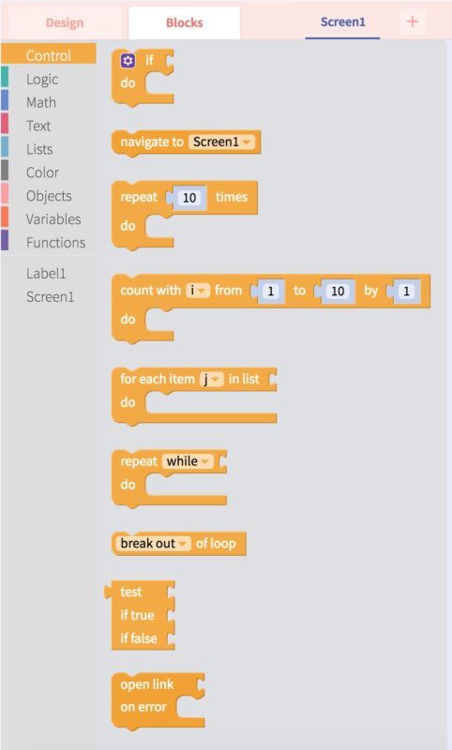Click the to-value 10 field in count block
452x750 pixels.
coord(338,291)
